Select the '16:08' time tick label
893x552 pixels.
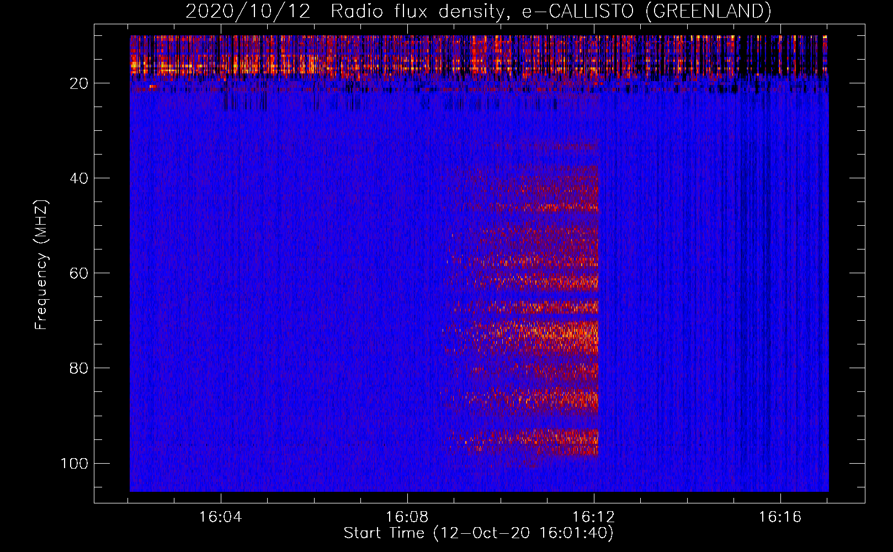click(407, 517)
